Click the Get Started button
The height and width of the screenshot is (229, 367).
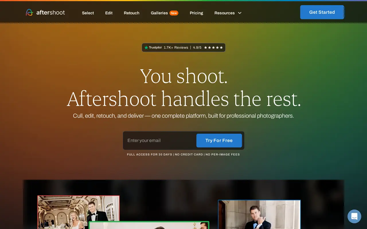[322, 12]
